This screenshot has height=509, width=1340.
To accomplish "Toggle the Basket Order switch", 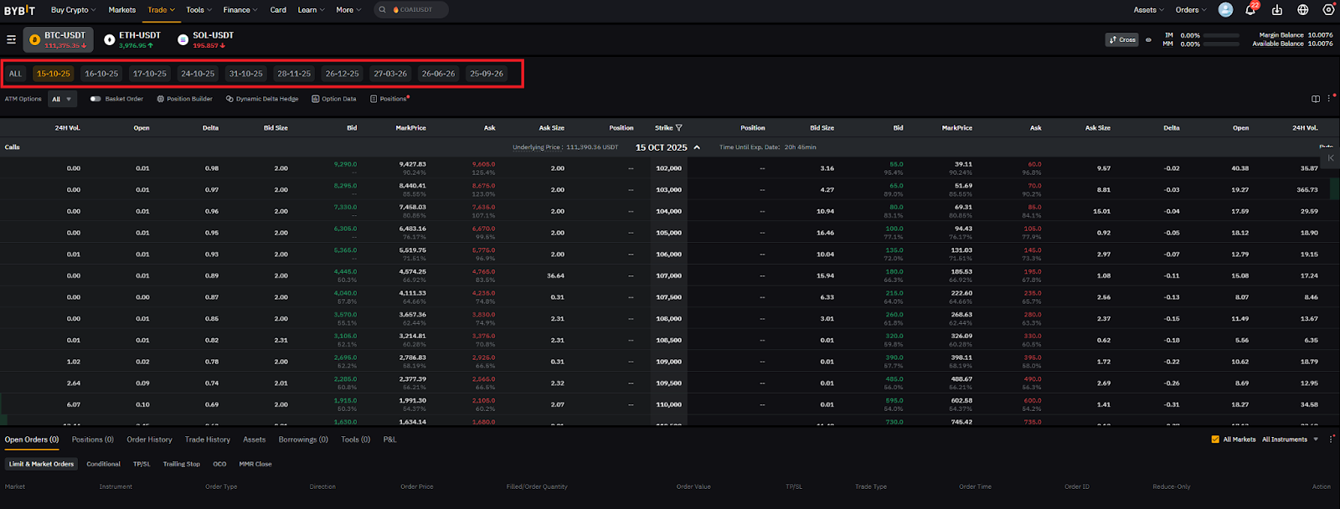I will pos(95,99).
